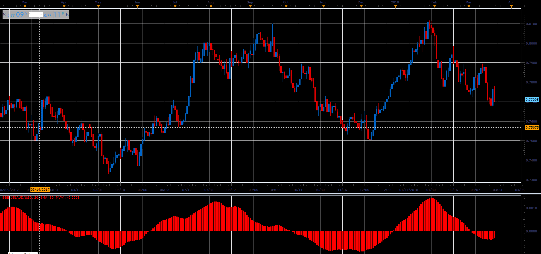The width and height of the screenshot is (541, 254).
Task: Click the 07/12 date on the time axis
Action: click(x=187, y=190)
